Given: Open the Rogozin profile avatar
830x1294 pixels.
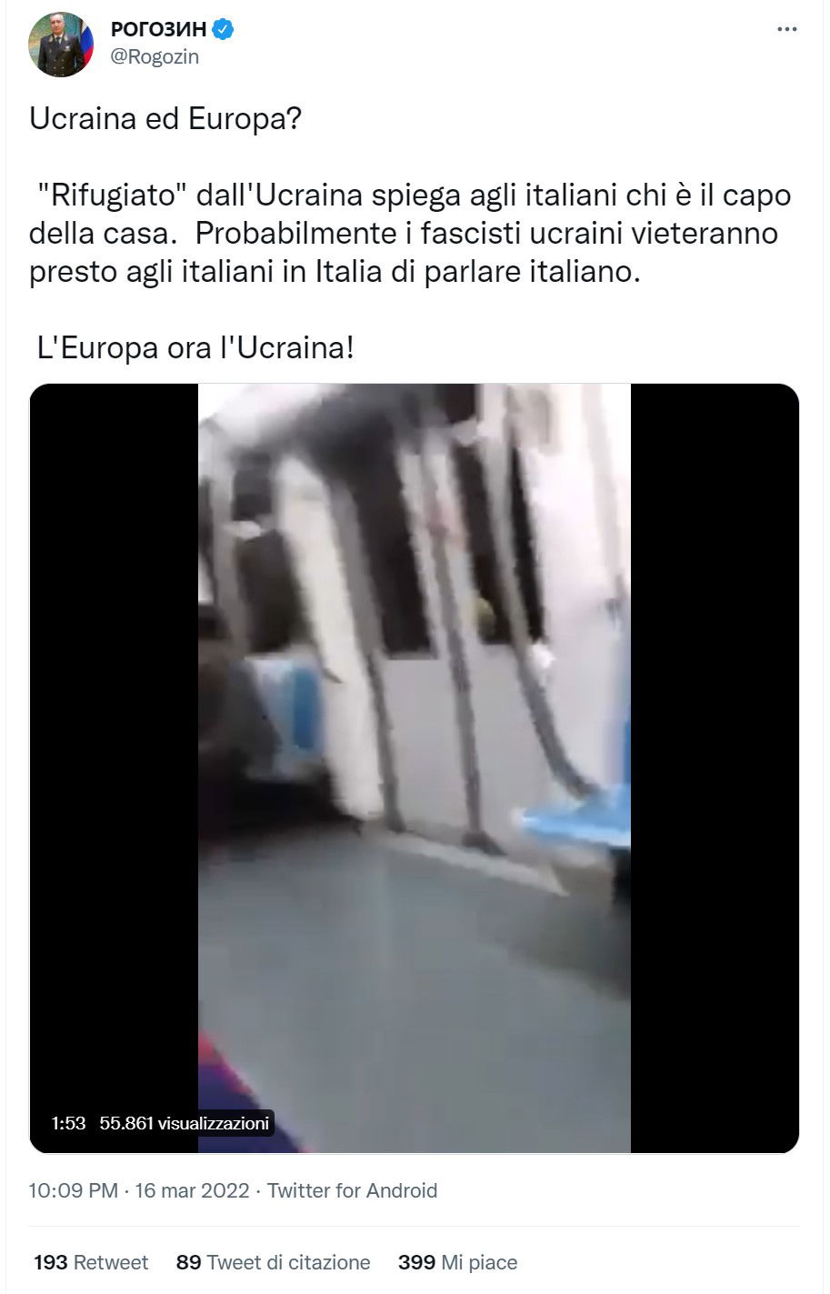Looking at the screenshot, I should 62,44.
